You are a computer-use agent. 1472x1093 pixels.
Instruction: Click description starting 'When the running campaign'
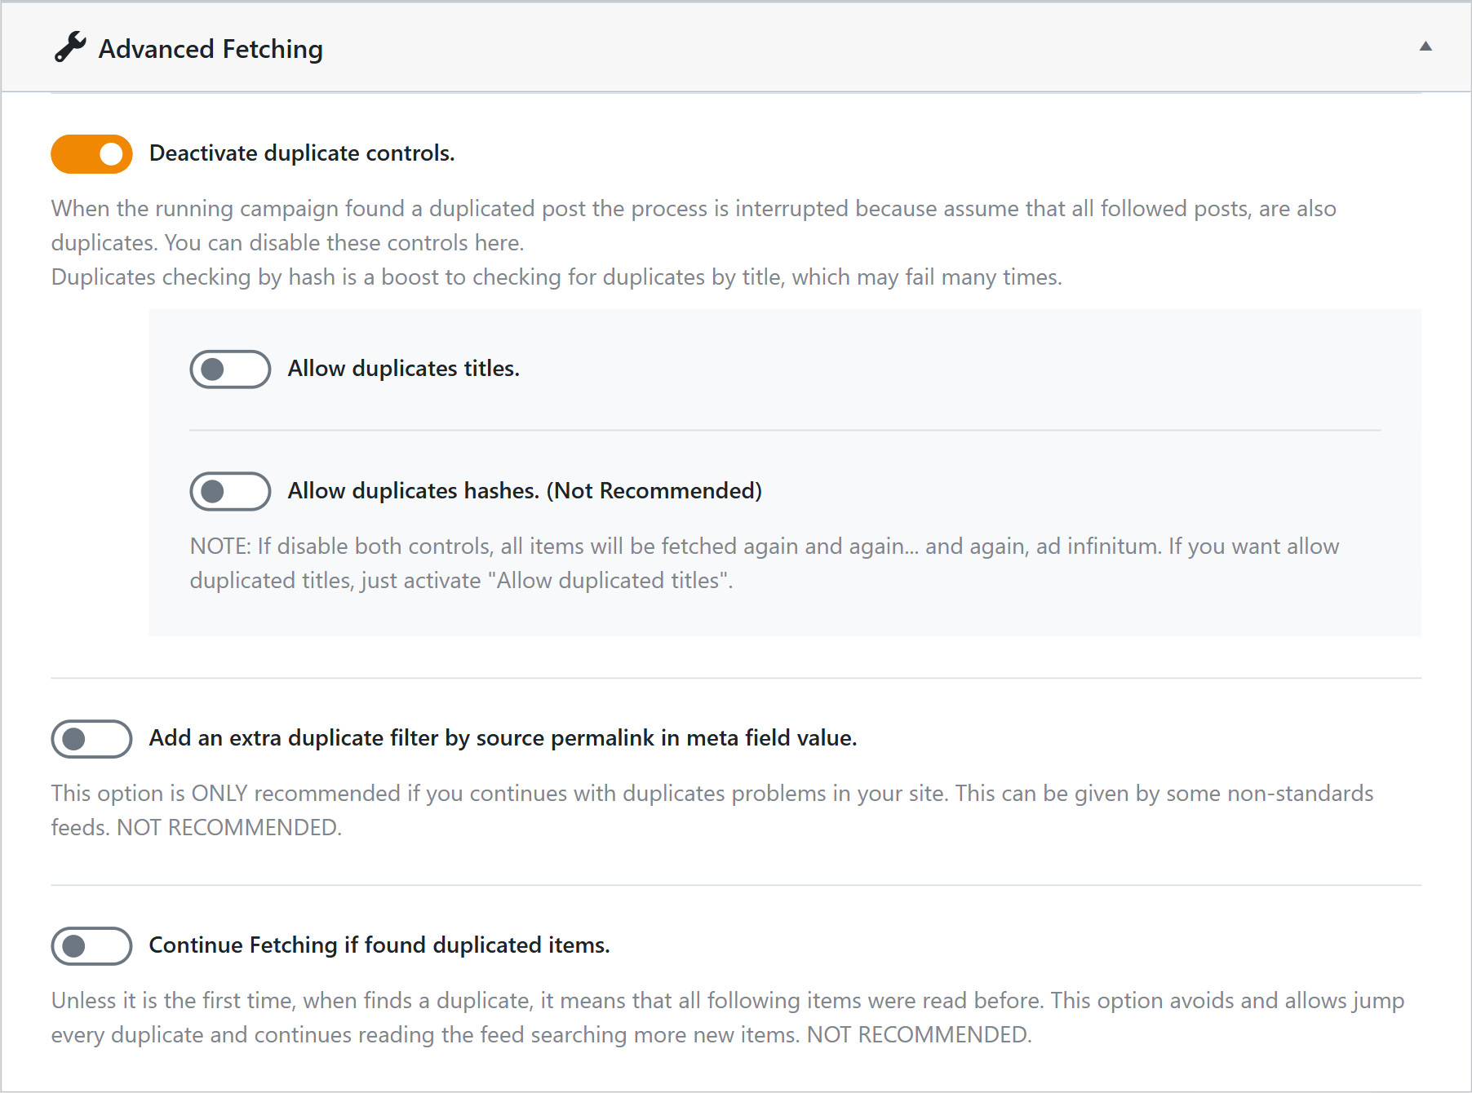pyautogui.click(x=694, y=243)
